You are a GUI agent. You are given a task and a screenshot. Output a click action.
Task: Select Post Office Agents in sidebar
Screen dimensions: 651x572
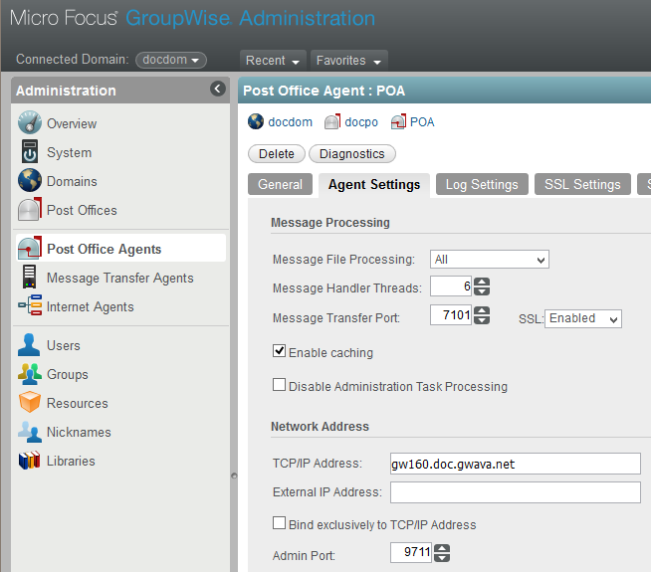click(x=104, y=249)
